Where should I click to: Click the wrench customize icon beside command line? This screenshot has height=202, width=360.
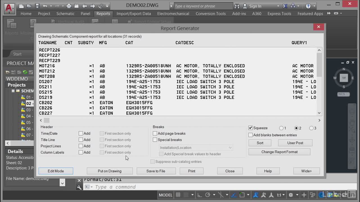tap(79, 187)
